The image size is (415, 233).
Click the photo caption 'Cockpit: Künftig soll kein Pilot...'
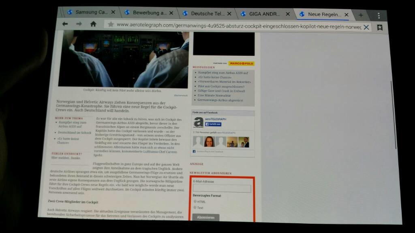tap(122, 90)
